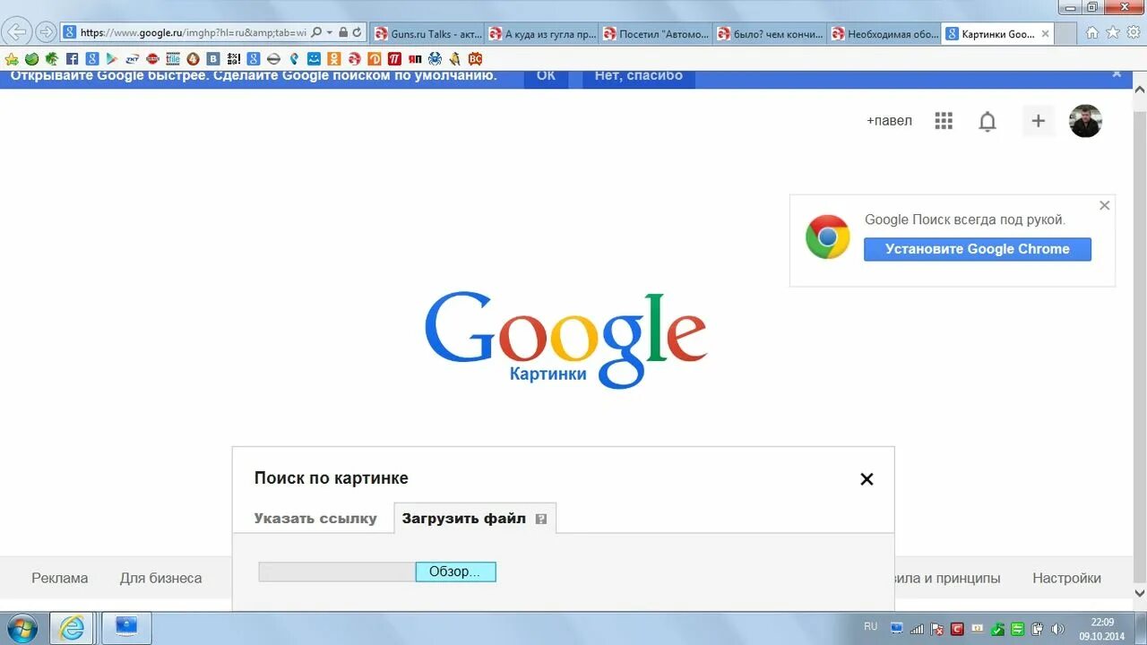Open the Action Center flag tray icon

[x=936, y=629]
